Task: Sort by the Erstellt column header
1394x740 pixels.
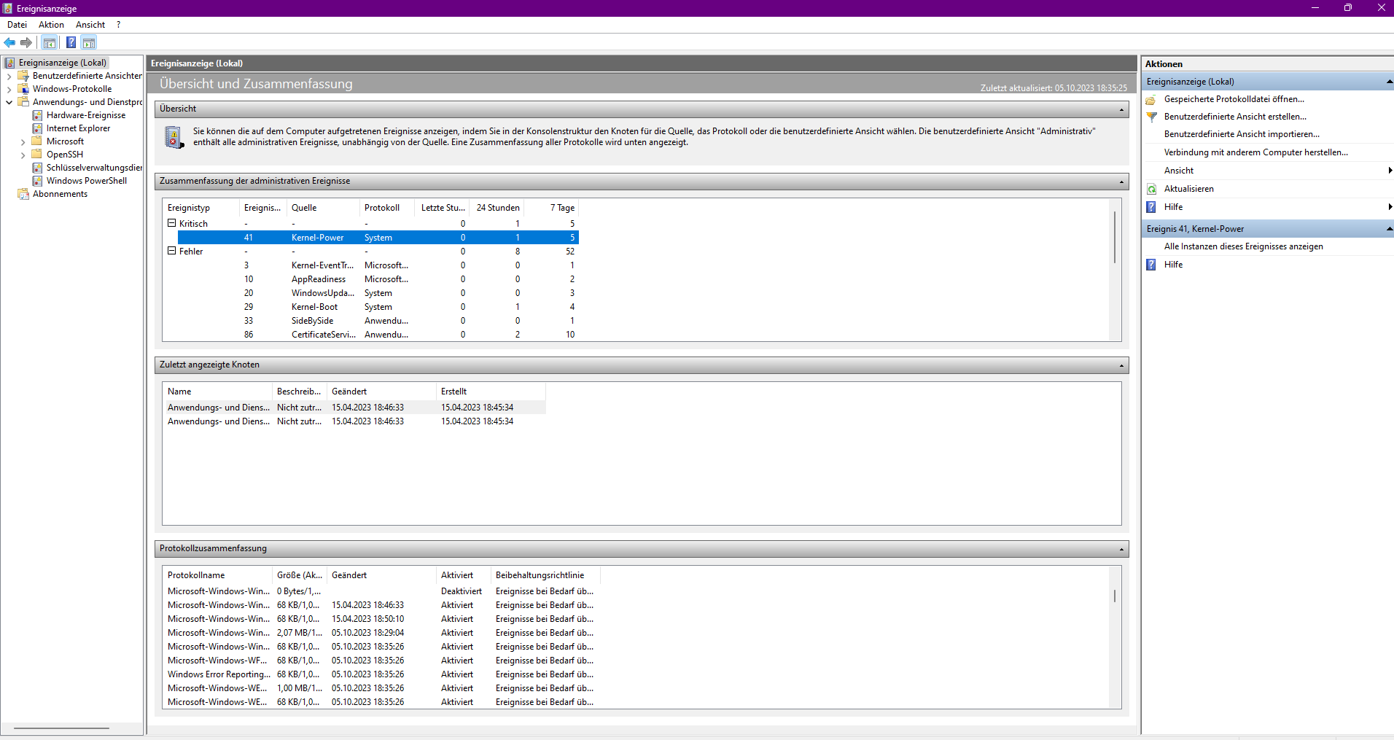Action: [x=491, y=392]
